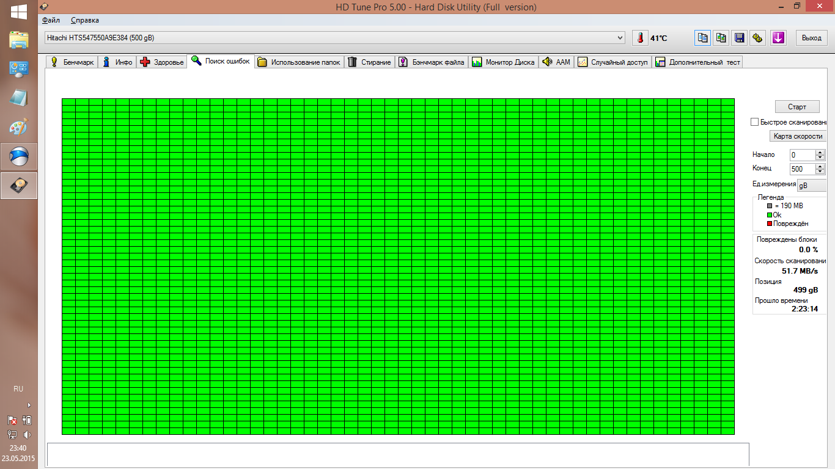Switch to Дополнительный тест tab
The width and height of the screenshot is (835, 469).
(697, 62)
